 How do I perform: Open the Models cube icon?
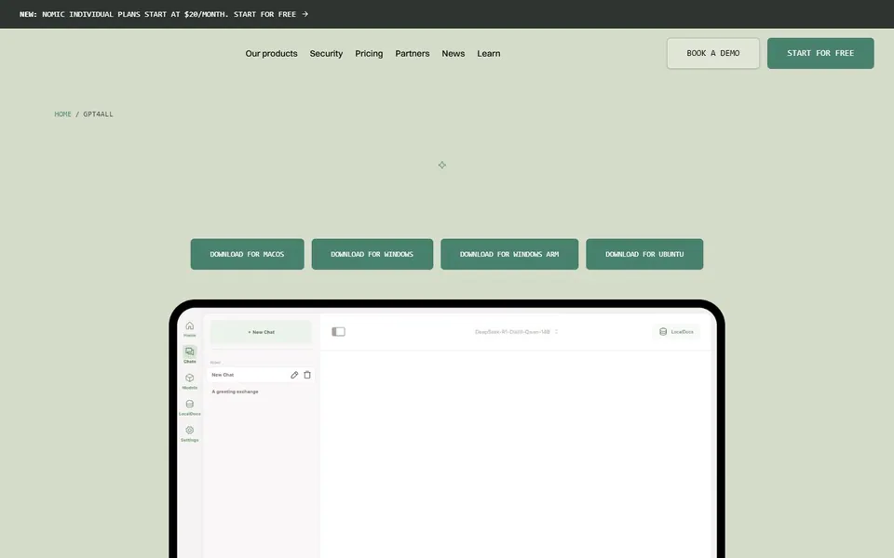(189, 379)
